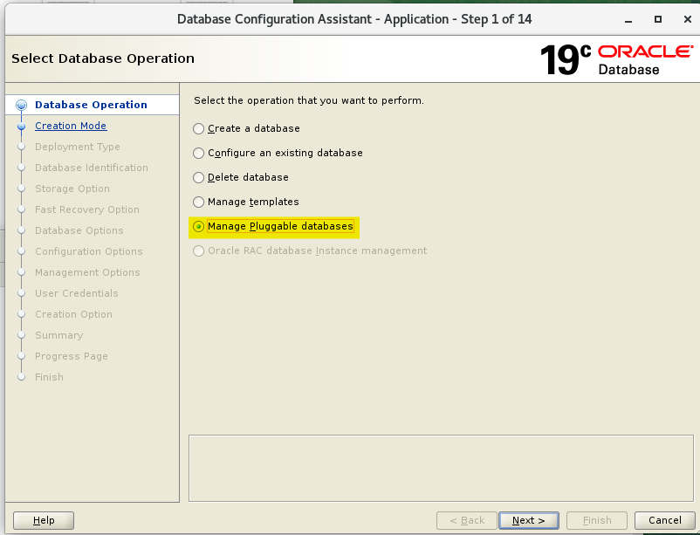Viewport: 700px width, 535px height.
Task: Click the Database Identification step
Action: (92, 168)
